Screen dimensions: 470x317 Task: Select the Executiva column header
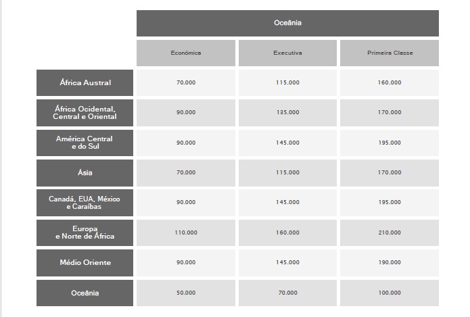point(287,53)
